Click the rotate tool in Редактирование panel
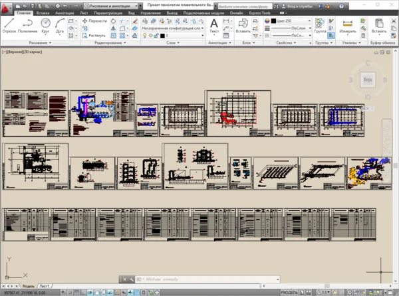The image size is (399, 296). 114,21
